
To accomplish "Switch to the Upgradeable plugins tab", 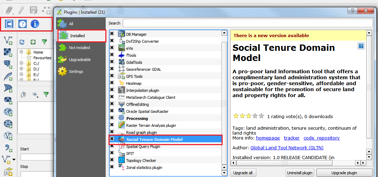I will click(x=81, y=60).
